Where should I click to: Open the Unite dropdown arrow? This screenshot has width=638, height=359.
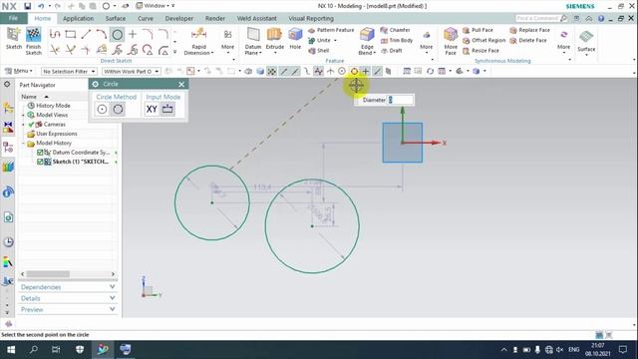tap(335, 40)
